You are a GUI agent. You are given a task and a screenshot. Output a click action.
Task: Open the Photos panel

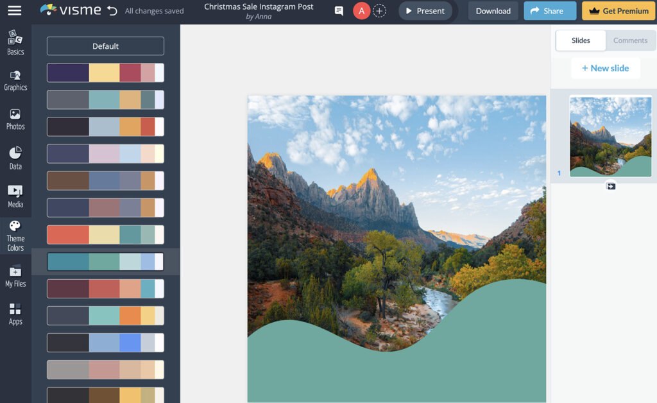tap(15, 119)
